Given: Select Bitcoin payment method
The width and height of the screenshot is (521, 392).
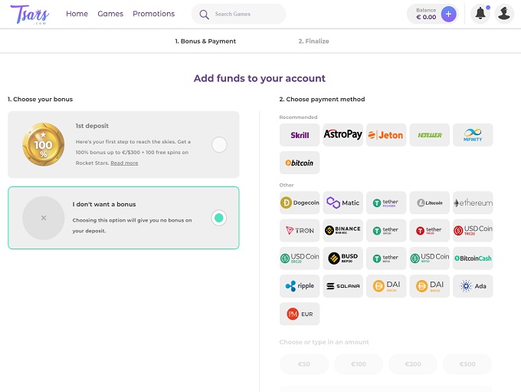Looking at the screenshot, I should click(x=300, y=163).
